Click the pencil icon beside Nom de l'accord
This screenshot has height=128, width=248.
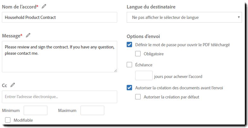44,7
